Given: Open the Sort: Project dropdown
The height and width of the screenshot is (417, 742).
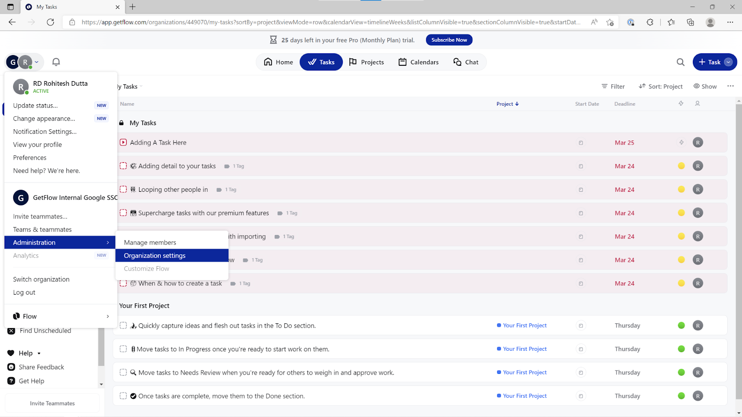Looking at the screenshot, I should pyautogui.click(x=660, y=86).
